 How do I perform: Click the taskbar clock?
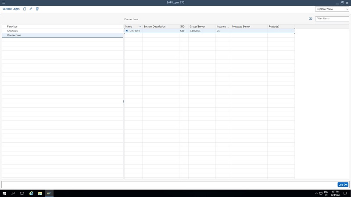tap(335, 193)
